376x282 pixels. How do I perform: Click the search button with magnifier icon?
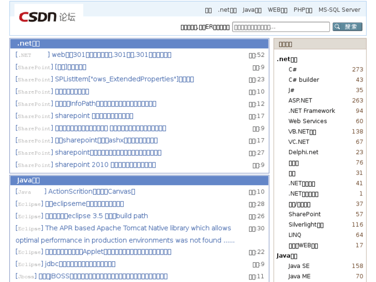point(347,26)
